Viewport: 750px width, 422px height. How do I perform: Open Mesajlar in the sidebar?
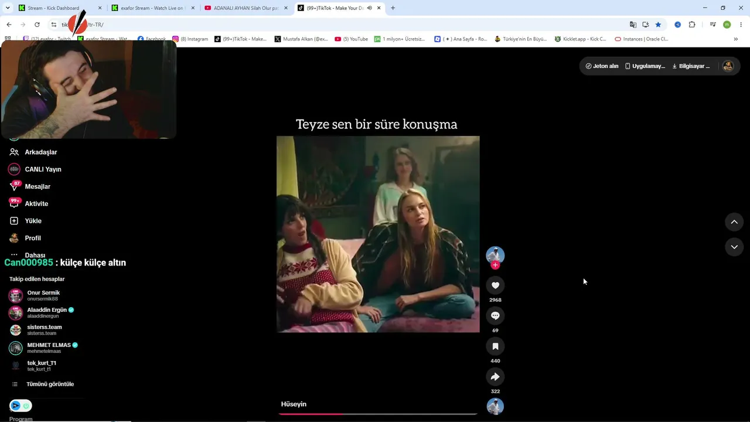(29, 186)
